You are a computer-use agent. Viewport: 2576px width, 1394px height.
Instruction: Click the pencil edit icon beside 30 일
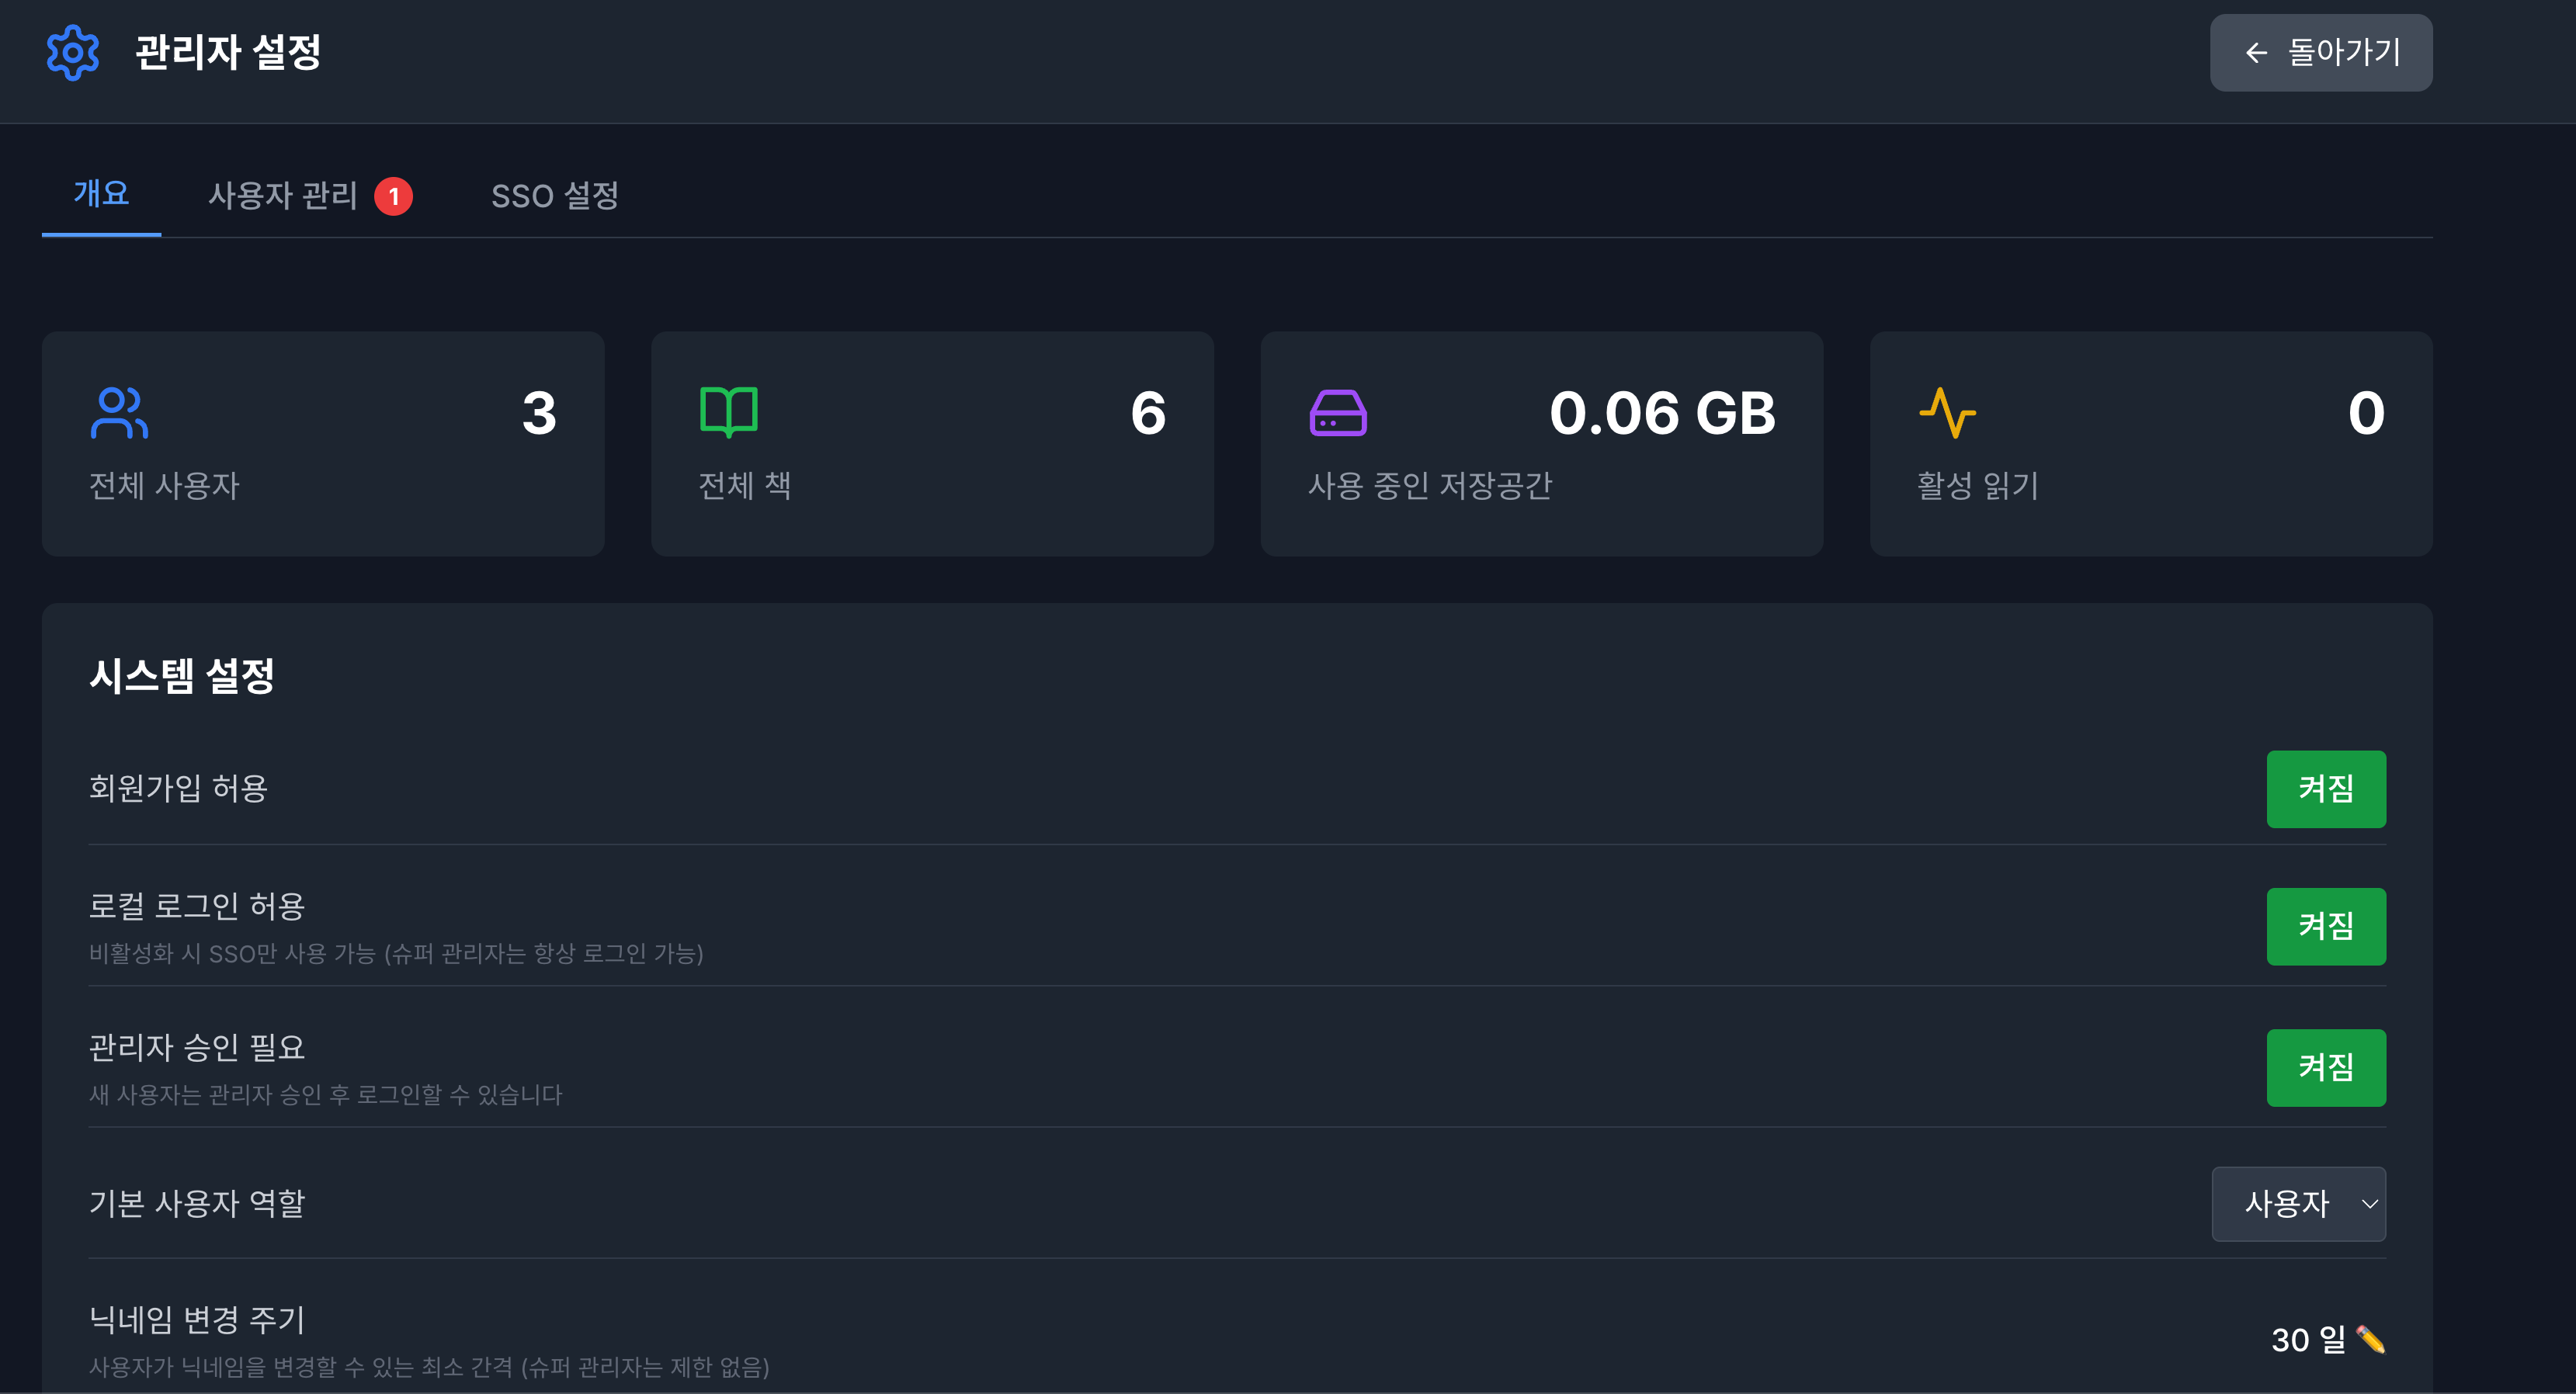[2370, 1339]
